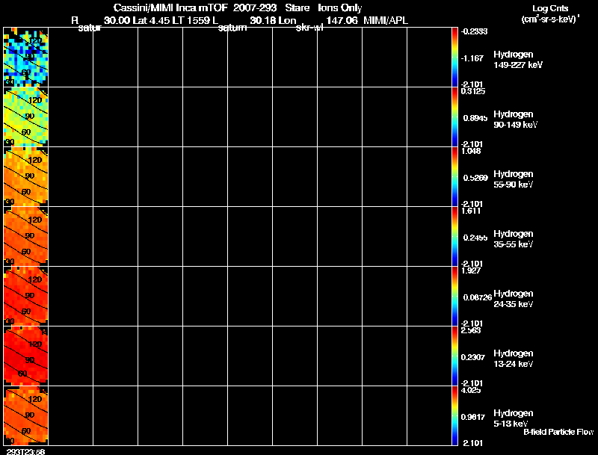Click the 55-90 keV color scale bar
This screenshot has width=598, height=455.
pyautogui.click(x=454, y=177)
